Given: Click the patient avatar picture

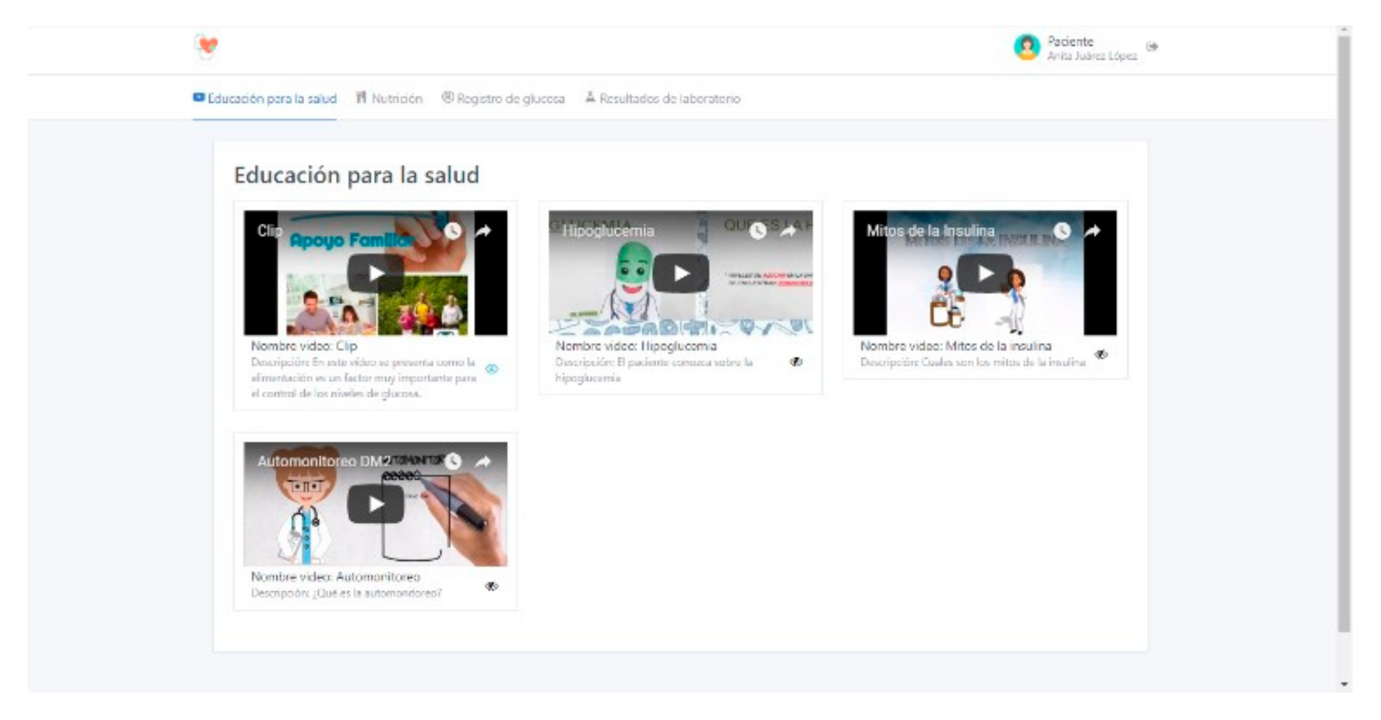Looking at the screenshot, I should tap(1027, 47).
